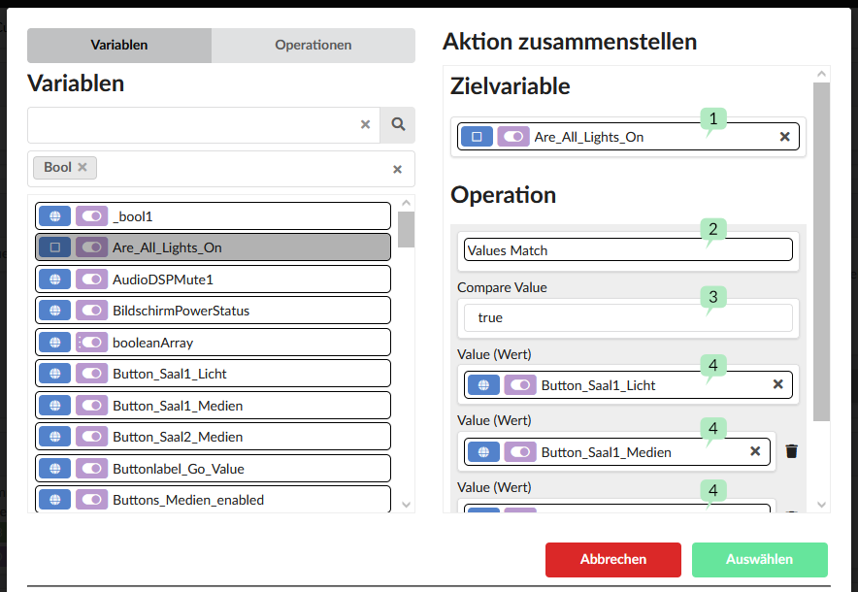Clear the Button_Saal1_Licht value entry
This screenshot has width=858, height=592.
tap(777, 384)
